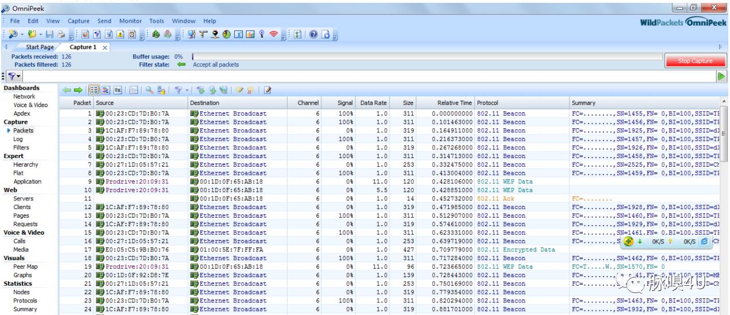Select Protocols under Statistics
This screenshot has height=315, width=730.
pyautogui.click(x=25, y=300)
